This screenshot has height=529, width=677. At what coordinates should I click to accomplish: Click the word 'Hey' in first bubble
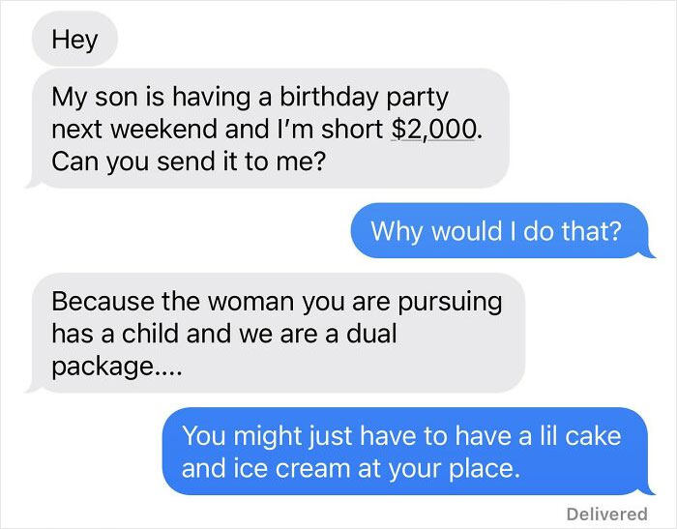coord(74,40)
